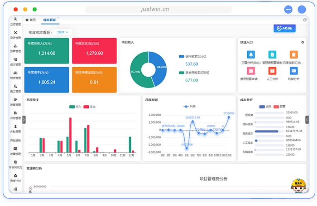317x206 pixels.
Task: Click the 人工分析 red shortcut icon
Action: [272, 71]
